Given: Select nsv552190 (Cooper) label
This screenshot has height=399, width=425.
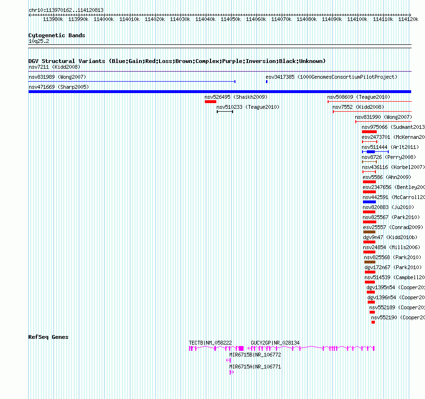Looking at the screenshot, I should point(398,317).
